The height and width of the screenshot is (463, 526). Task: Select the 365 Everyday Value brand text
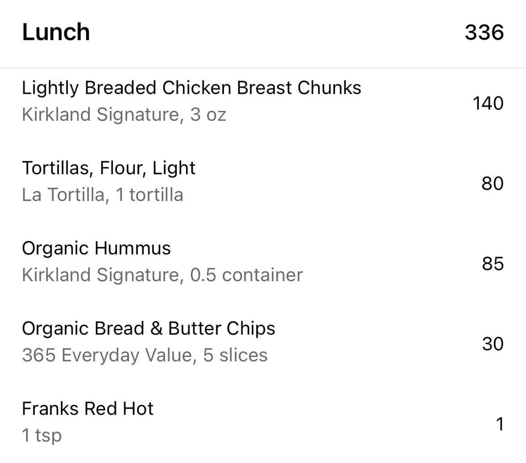[107, 355]
